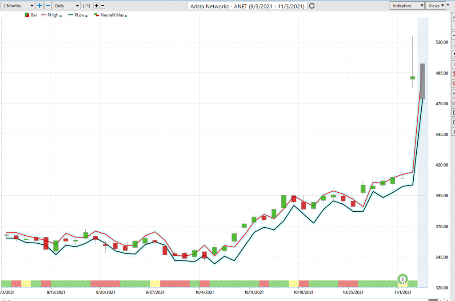This screenshot has height=301, width=455.
Task: Click the 10/4/2021 date label
Action: click(204, 292)
